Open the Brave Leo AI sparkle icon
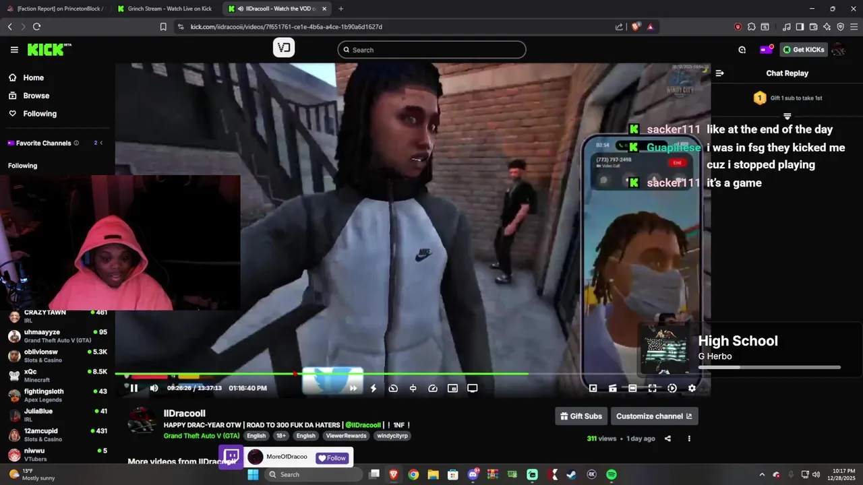The width and height of the screenshot is (863, 485). click(x=827, y=27)
